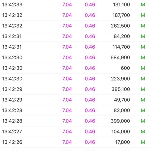Click the 82,000 volume trade
Viewport: 151px width, 151px height.
pyautogui.click(x=75, y=110)
